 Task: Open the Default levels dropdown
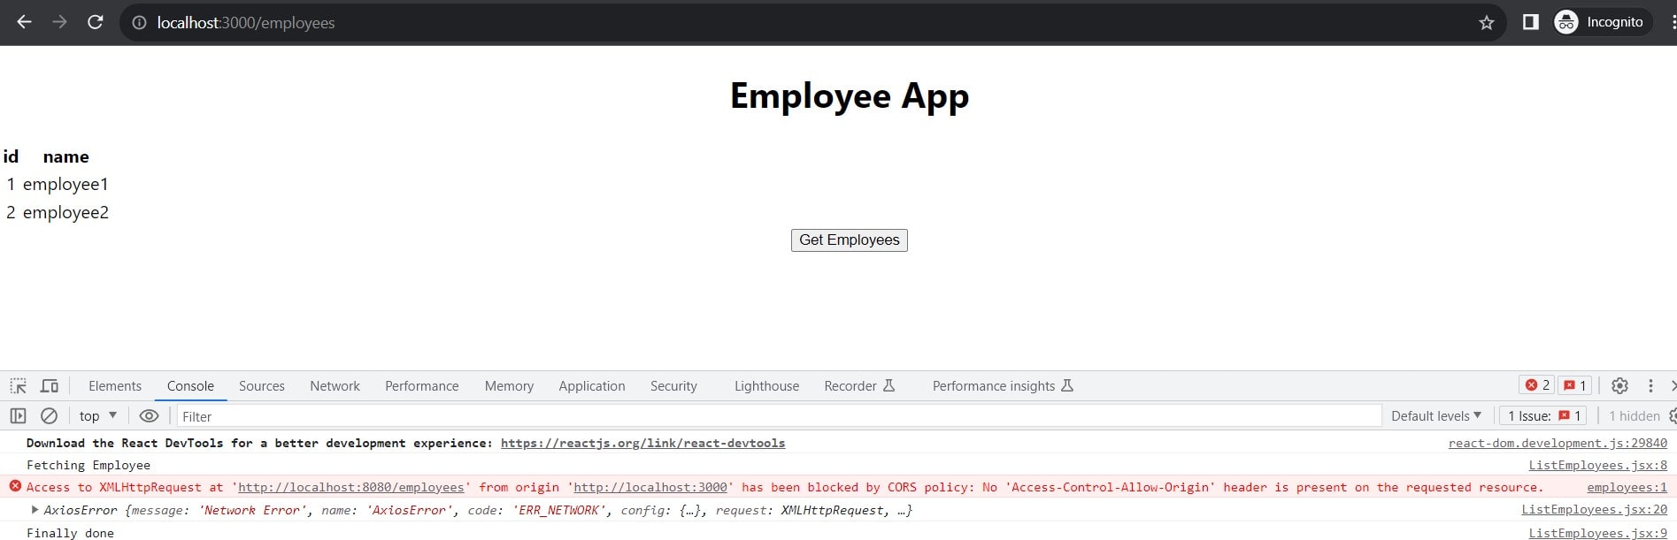(1435, 416)
